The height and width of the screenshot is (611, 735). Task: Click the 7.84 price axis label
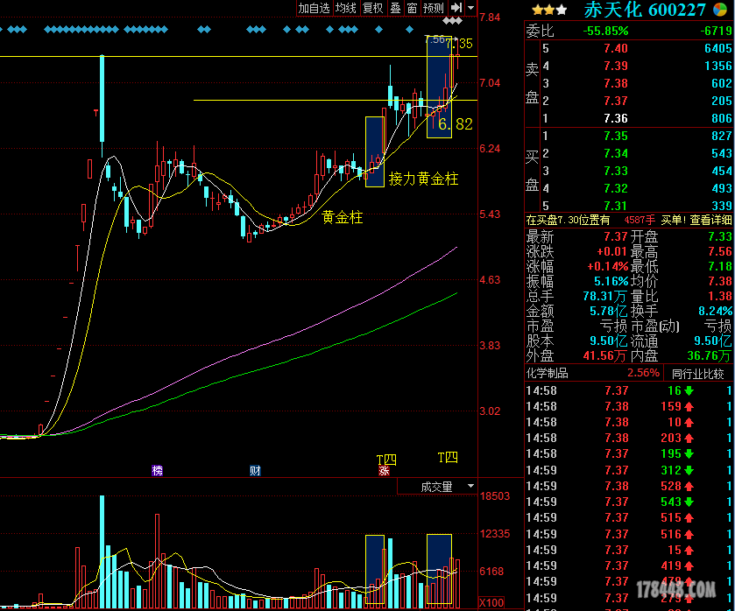490,18
